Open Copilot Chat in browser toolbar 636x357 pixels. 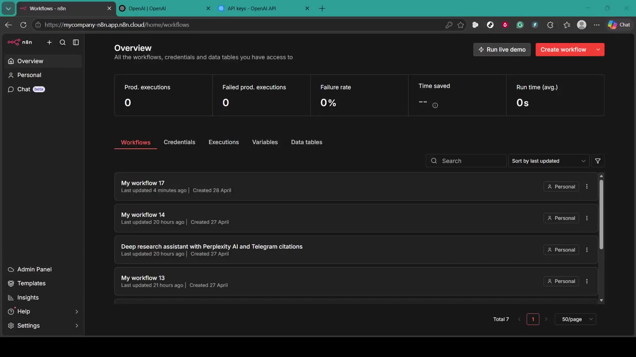[619, 25]
